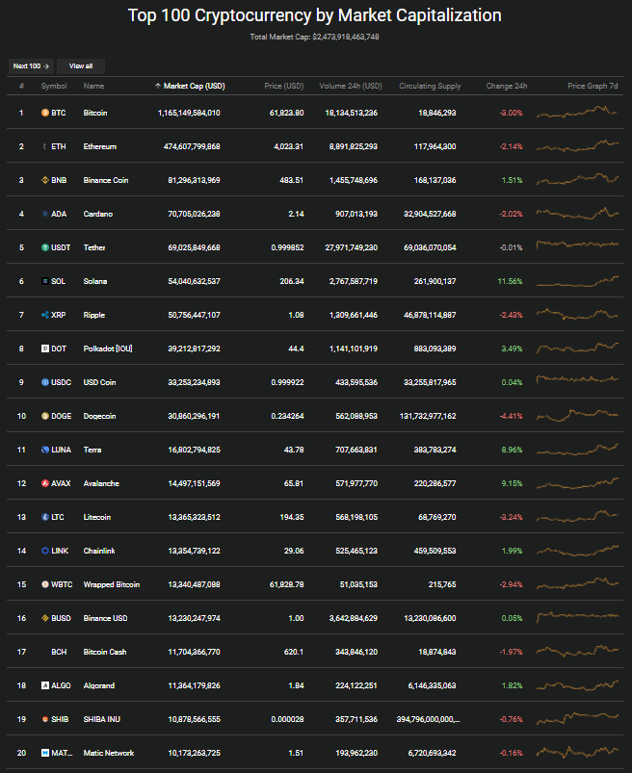Open the Bitcoin 7d price graph
This screenshot has height=773, width=632.
click(x=577, y=112)
